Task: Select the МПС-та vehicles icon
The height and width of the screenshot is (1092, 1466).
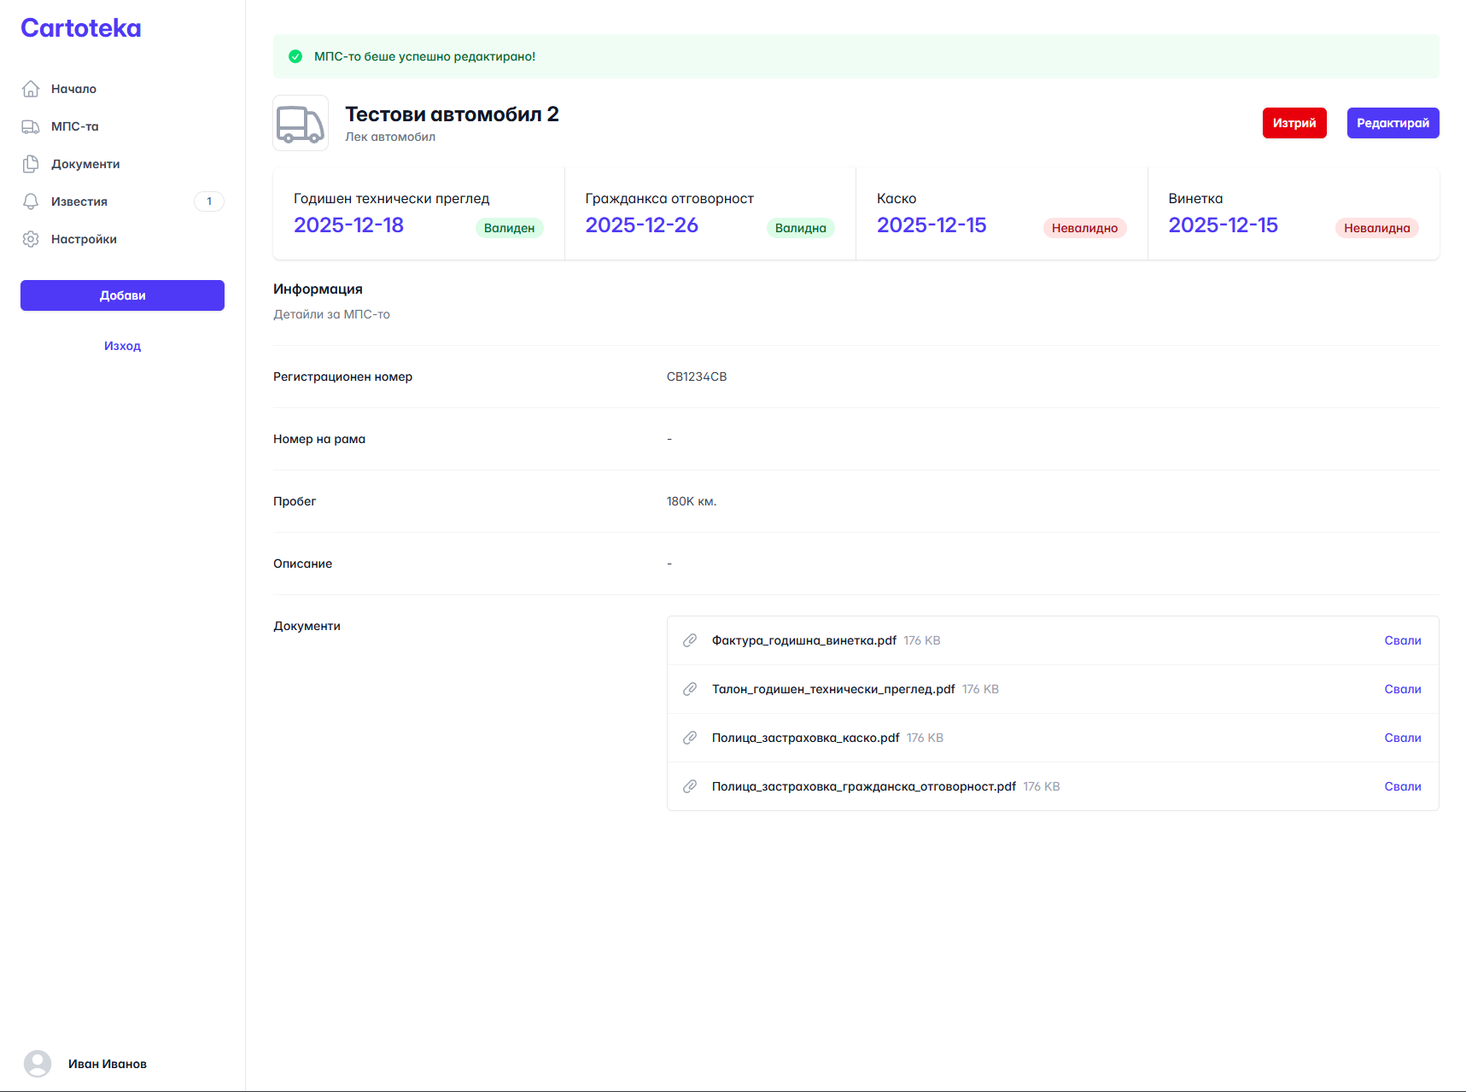Action: pos(31,126)
